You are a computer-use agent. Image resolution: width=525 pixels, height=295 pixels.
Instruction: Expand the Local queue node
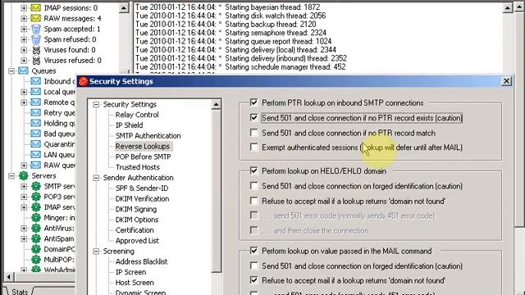(24, 92)
